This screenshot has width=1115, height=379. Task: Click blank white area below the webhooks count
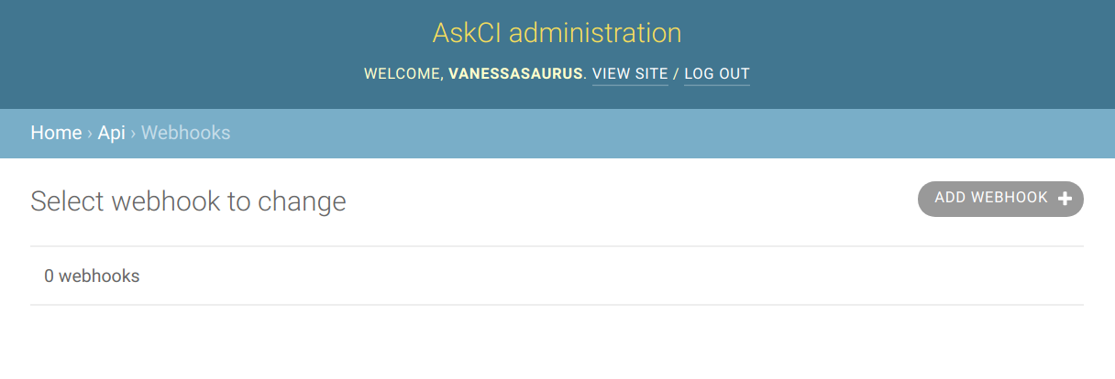pyautogui.click(x=557, y=343)
